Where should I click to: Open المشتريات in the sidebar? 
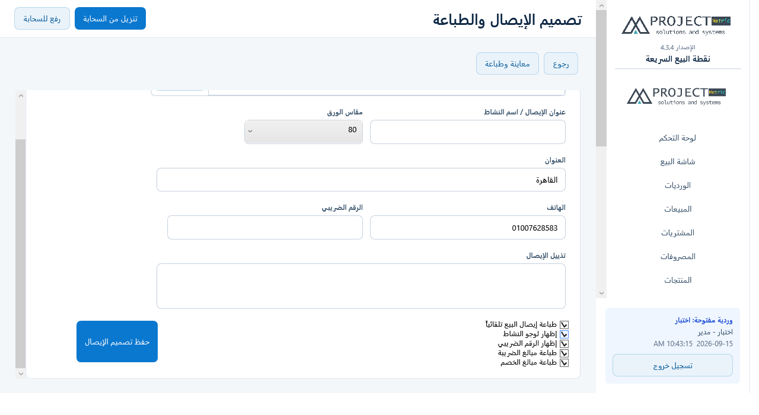click(677, 232)
